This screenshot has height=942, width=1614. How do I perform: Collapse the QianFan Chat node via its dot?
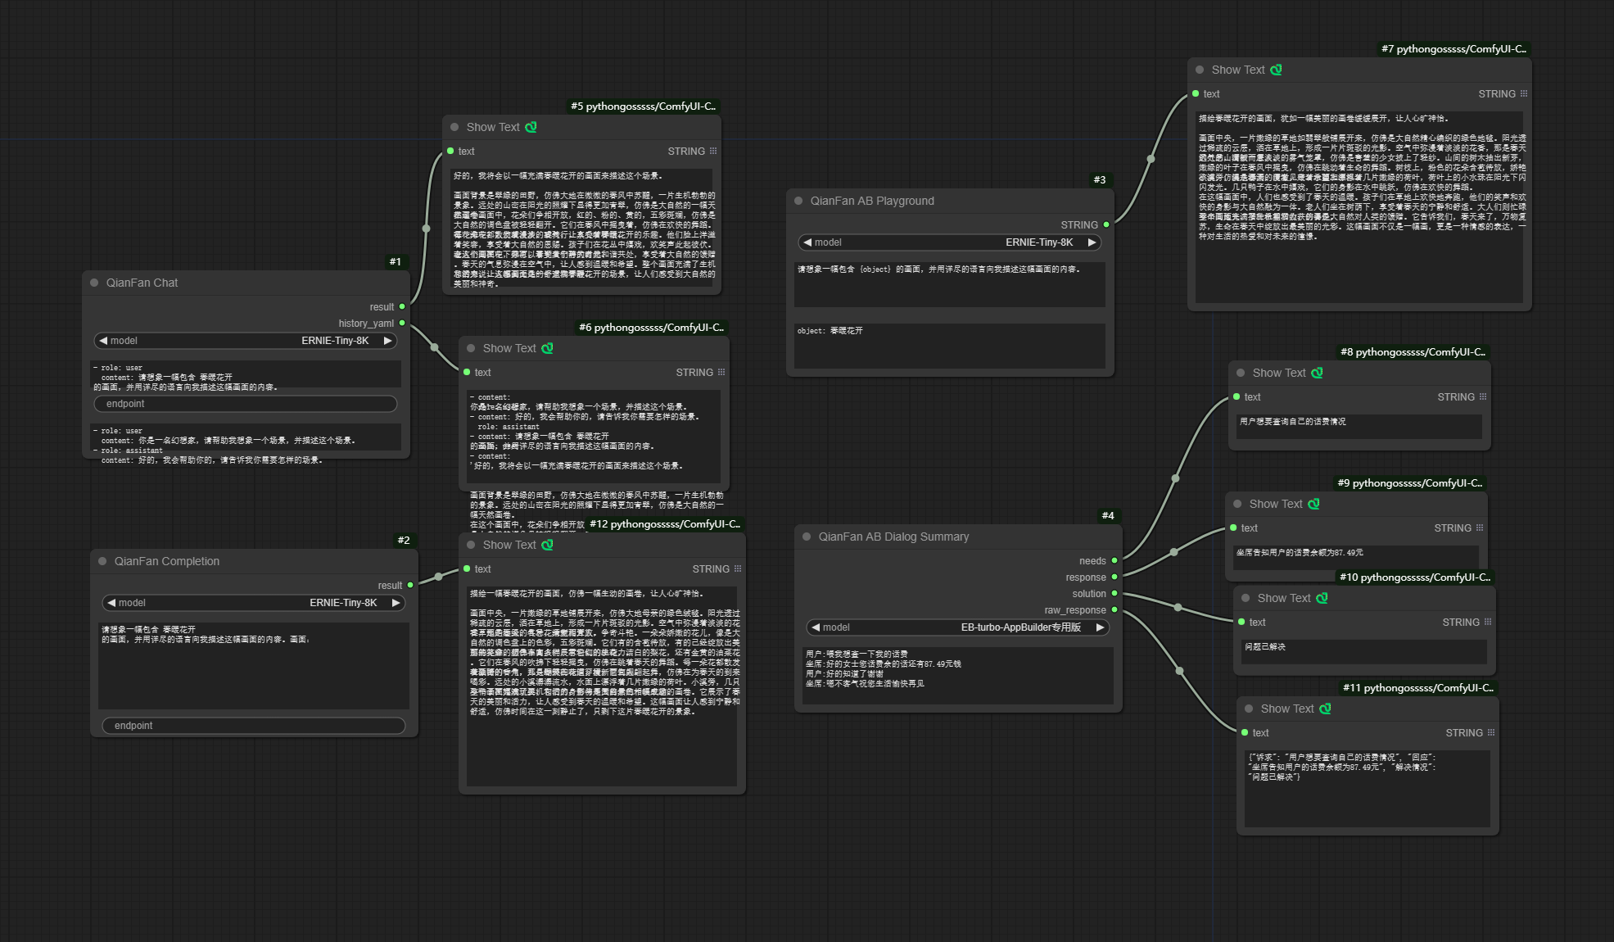94,283
